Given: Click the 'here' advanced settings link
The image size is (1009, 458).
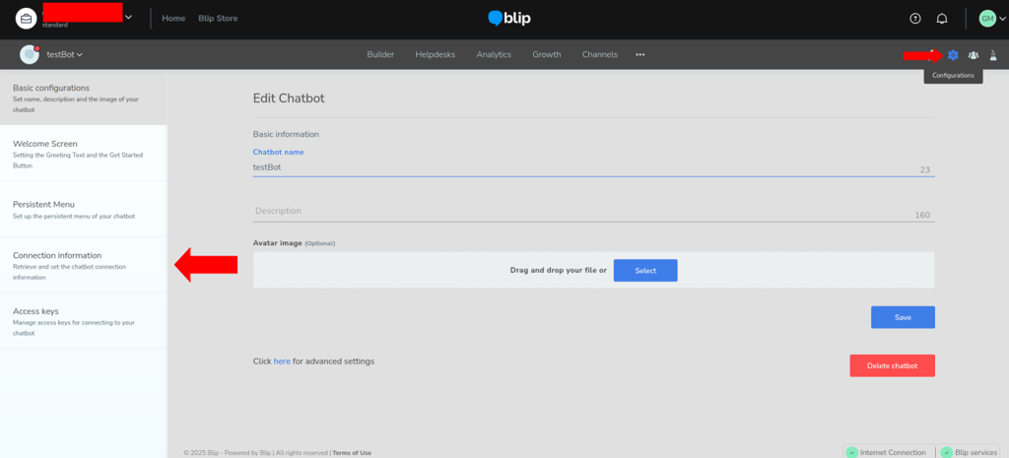Looking at the screenshot, I should click(x=282, y=361).
